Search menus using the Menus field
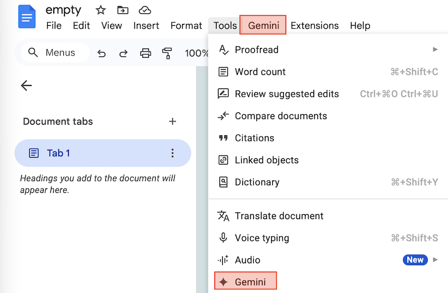The height and width of the screenshot is (293, 448). point(55,53)
